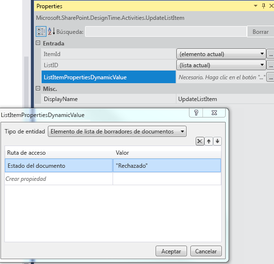Screen dimensions: 274x264
Task: Switch to categorized view in Properties panel
Action: [x=41, y=31]
